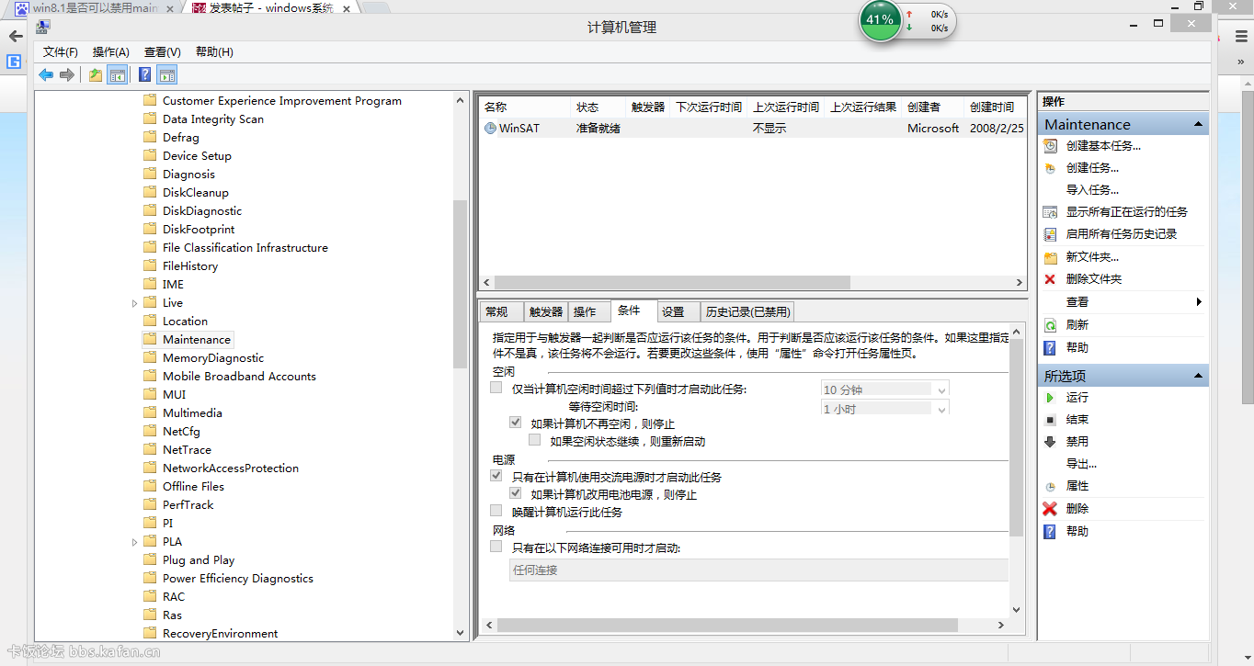Expand the PLA folder tree node

(135, 542)
